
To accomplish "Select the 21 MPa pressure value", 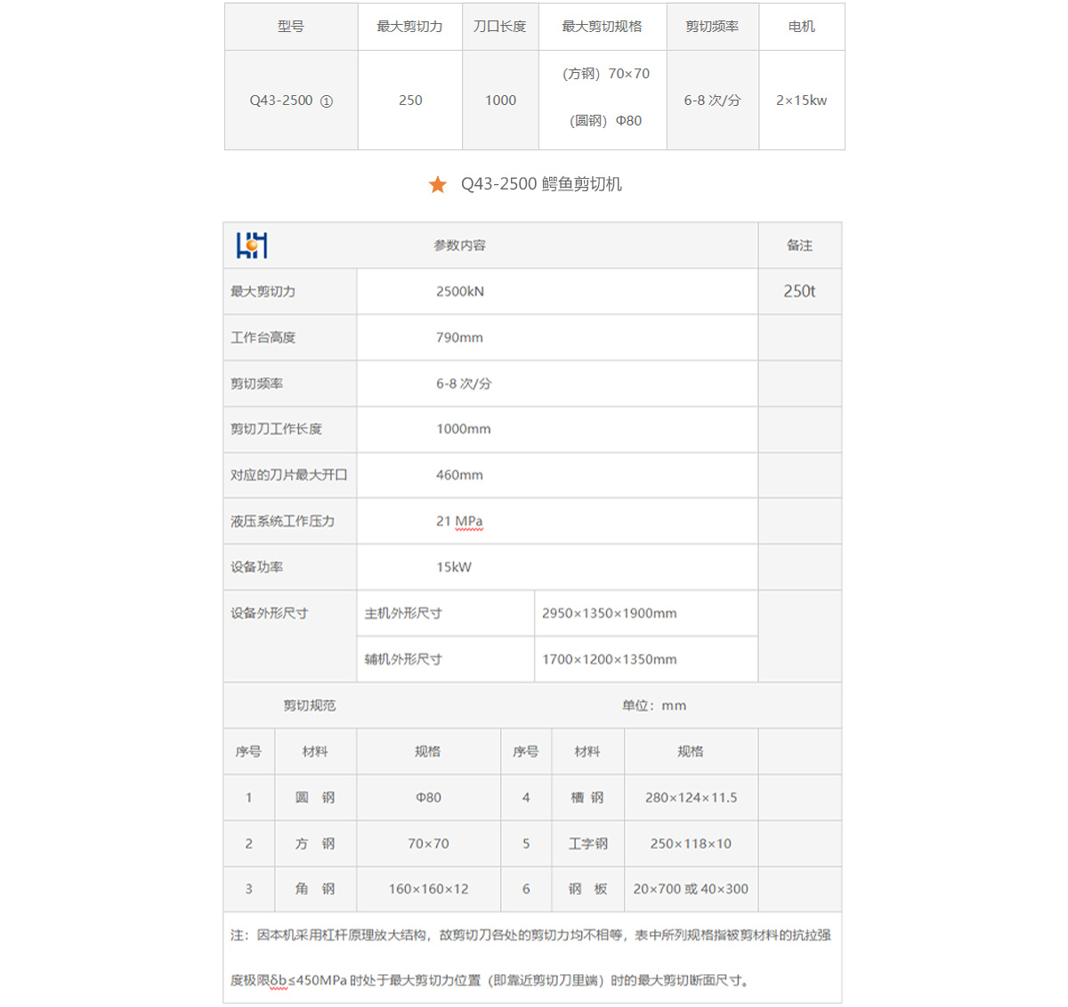I will tap(459, 521).
